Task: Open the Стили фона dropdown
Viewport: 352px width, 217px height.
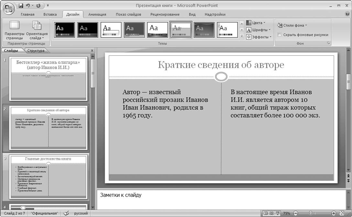Action: pyautogui.click(x=293, y=25)
